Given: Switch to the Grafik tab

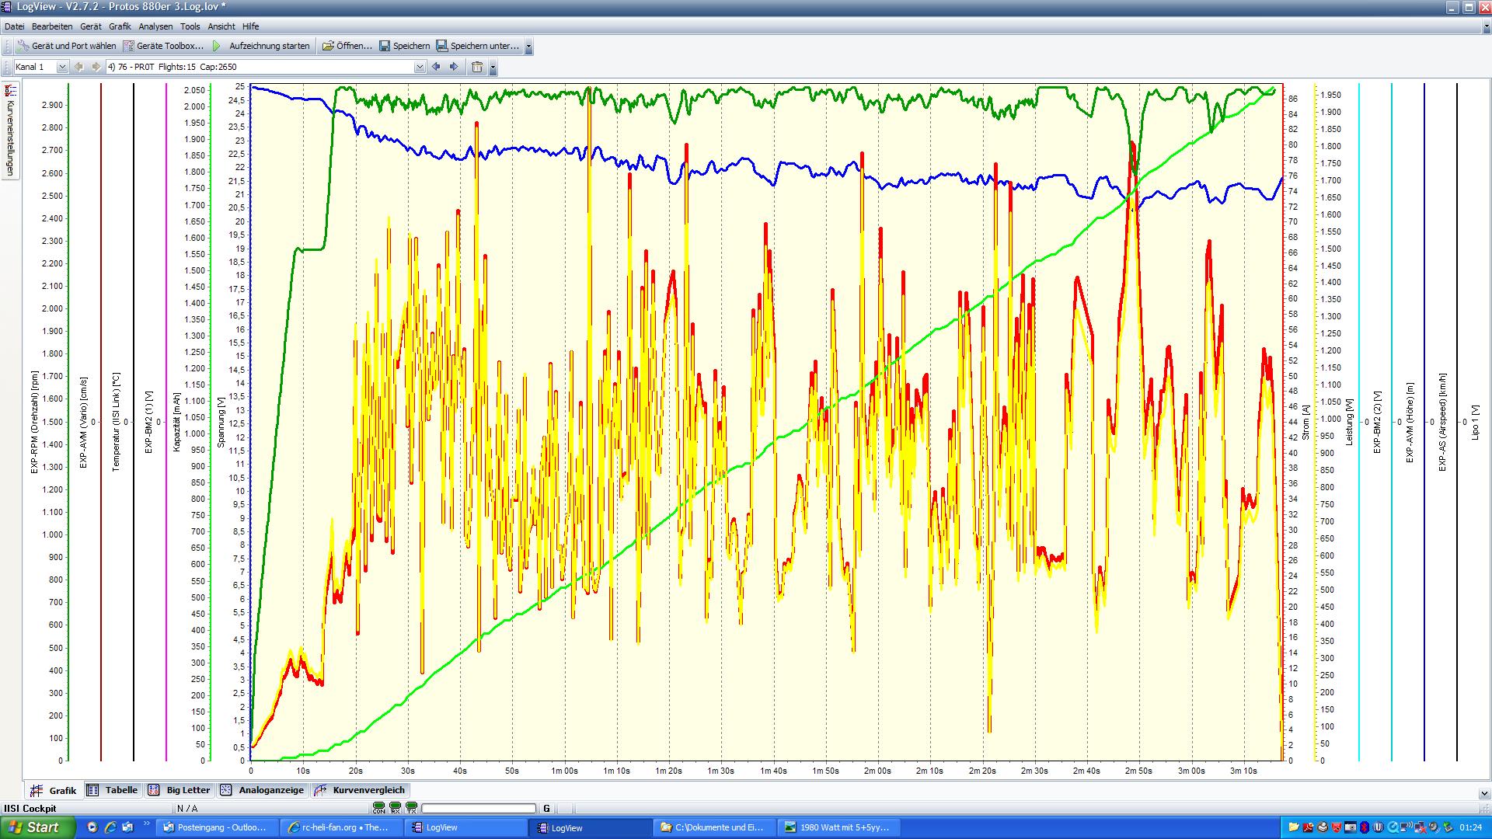Looking at the screenshot, I should (54, 790).
